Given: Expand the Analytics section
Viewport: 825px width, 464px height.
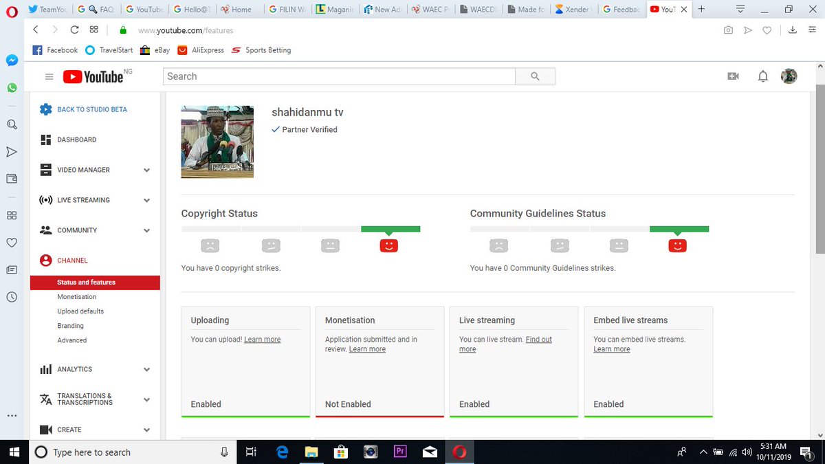Looking at the screenshot, I should click(146, 369).
